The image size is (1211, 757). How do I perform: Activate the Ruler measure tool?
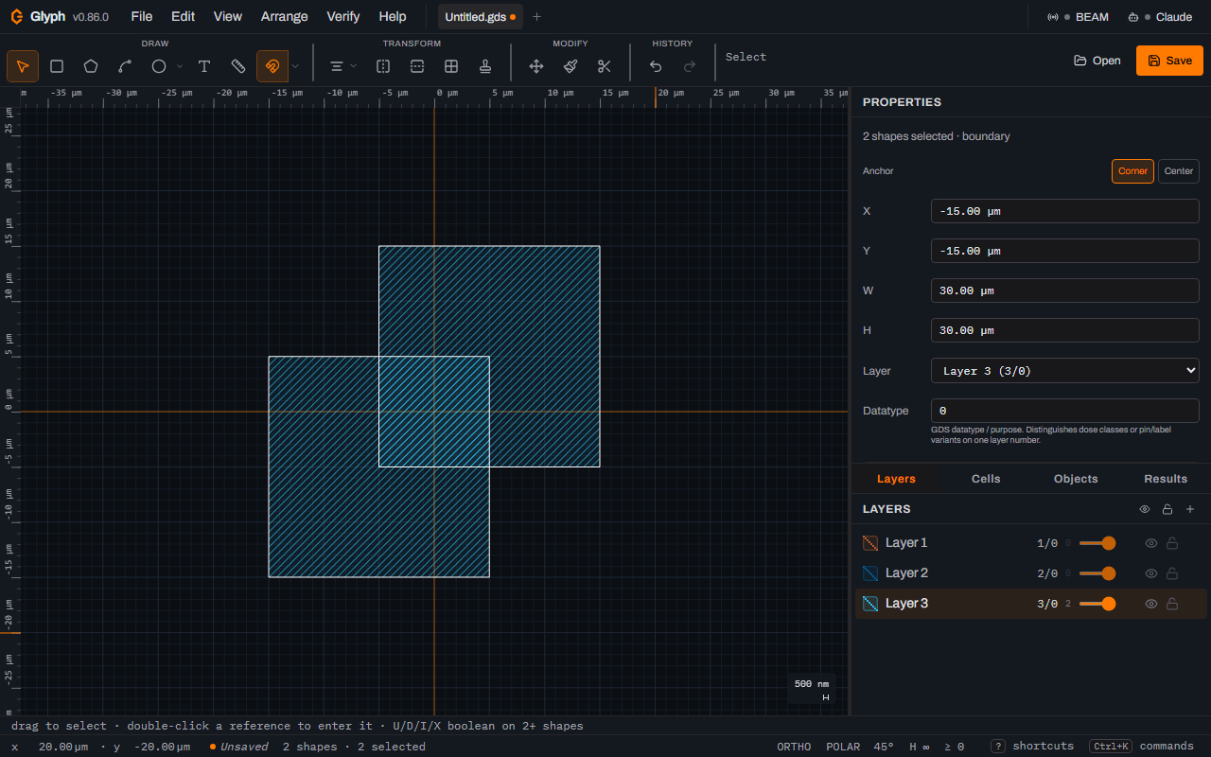pyautogui.click(x=238, y=66)
